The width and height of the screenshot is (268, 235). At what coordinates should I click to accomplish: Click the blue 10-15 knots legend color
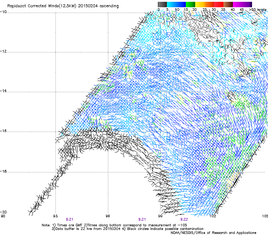coord(181,4)
